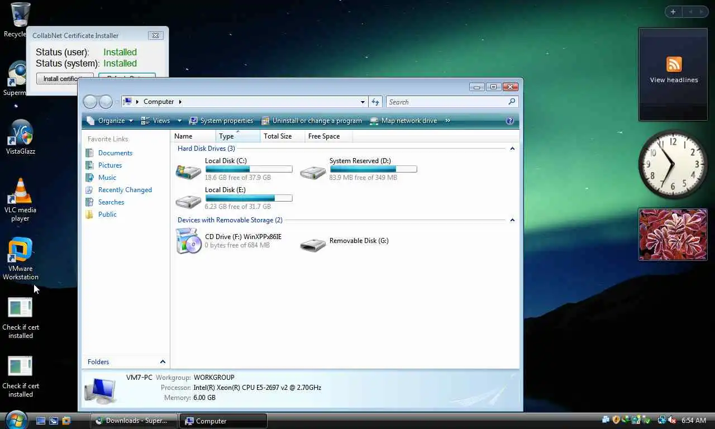Click Switch between windows quick launch icon

tap(54, 421)
